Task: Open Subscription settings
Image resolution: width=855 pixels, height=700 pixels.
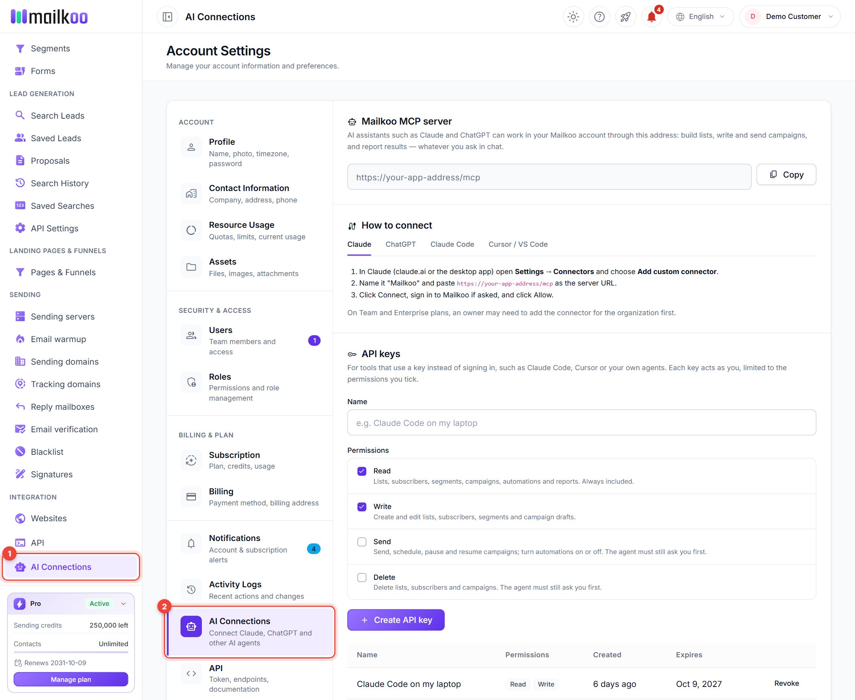Action: 250,460
